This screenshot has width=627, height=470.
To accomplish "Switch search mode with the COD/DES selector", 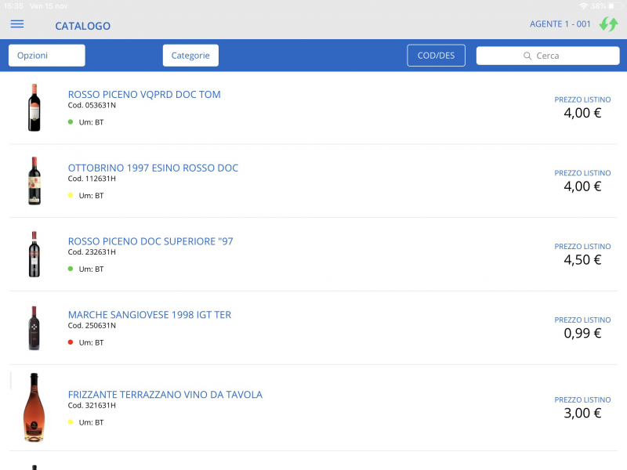I will (x=436, y=55).
